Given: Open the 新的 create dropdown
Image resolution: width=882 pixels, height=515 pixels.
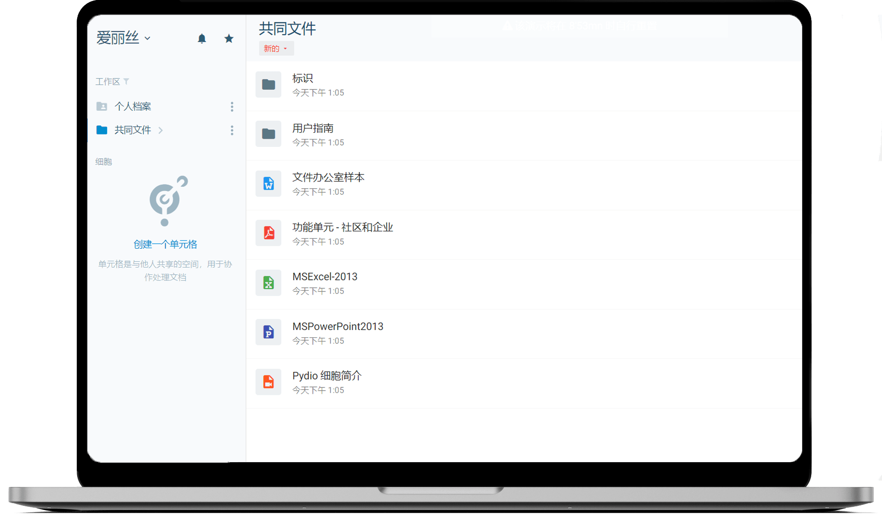Looking at the screenshot, I should (x=276, y=49).
